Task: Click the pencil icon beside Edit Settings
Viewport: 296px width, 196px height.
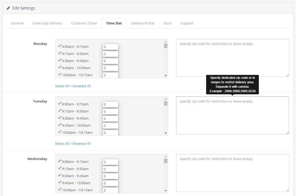Action: (x=8, y=8)
